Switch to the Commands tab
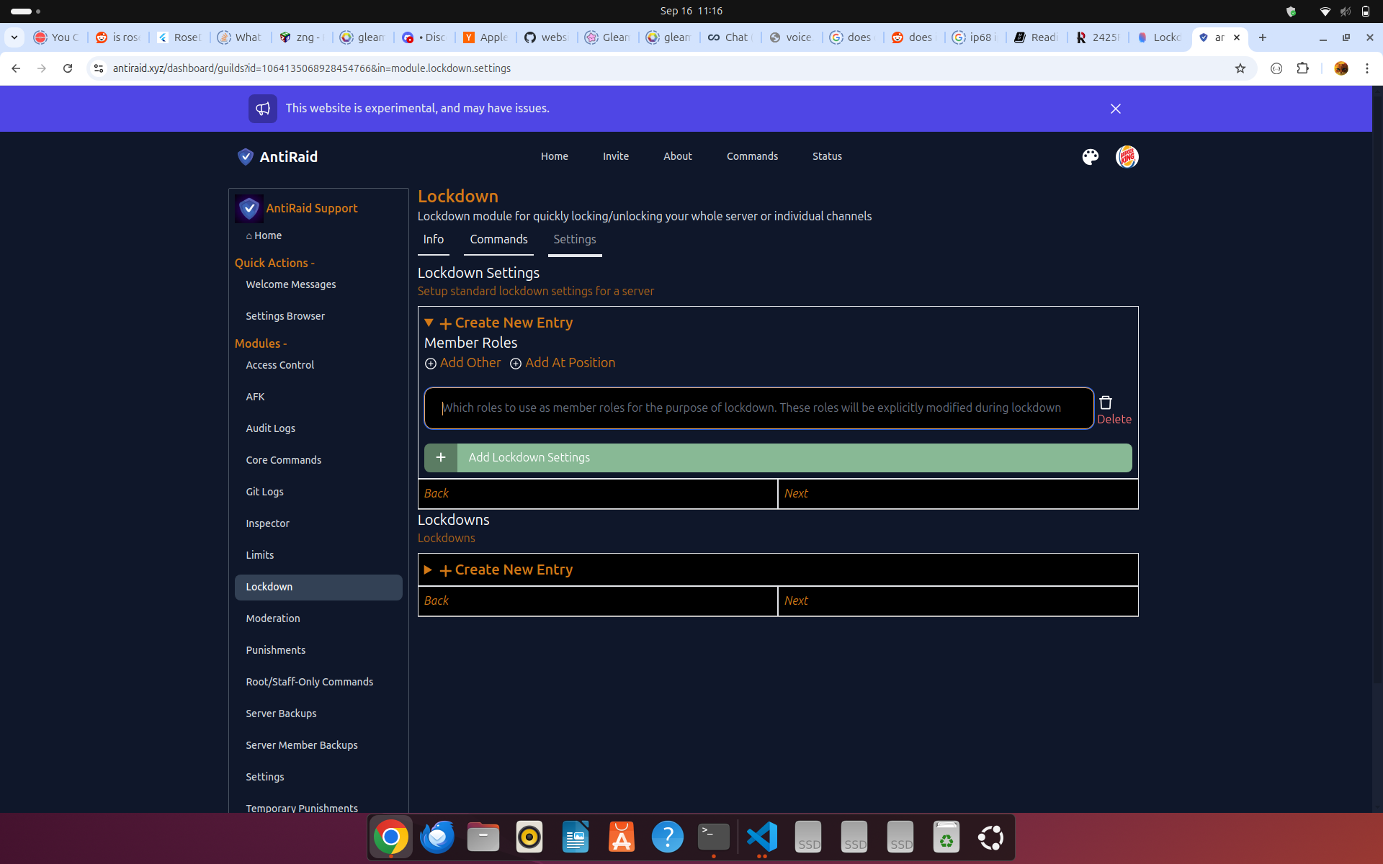Image resolution: width=1383 pixels, height=864 pixels. pyautogui.click(x=498, y=240)
